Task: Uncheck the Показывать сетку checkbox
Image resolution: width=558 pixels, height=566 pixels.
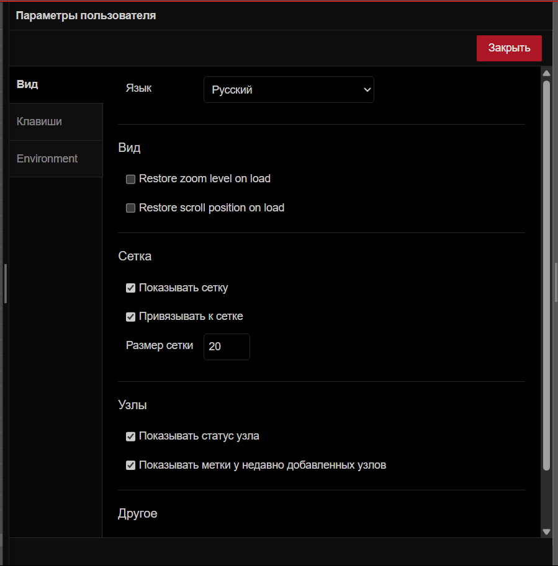Action: [130, 288]
